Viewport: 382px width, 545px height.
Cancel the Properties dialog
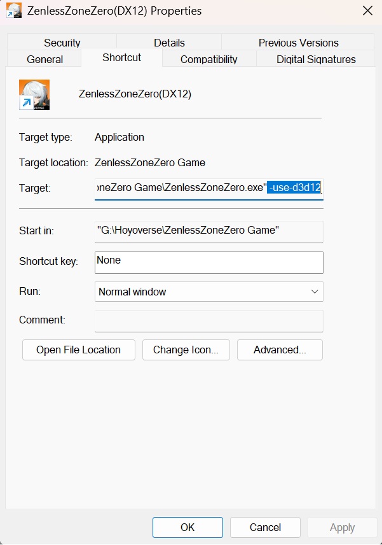265,527
